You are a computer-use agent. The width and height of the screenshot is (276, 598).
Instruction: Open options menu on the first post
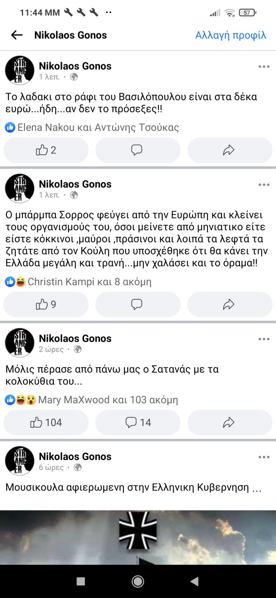click(264, 66)
